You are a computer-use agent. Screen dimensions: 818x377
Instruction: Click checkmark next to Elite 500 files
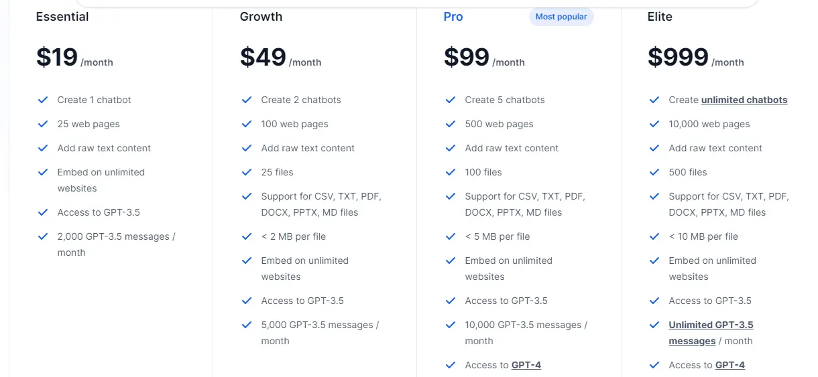(x=654, y=172)
